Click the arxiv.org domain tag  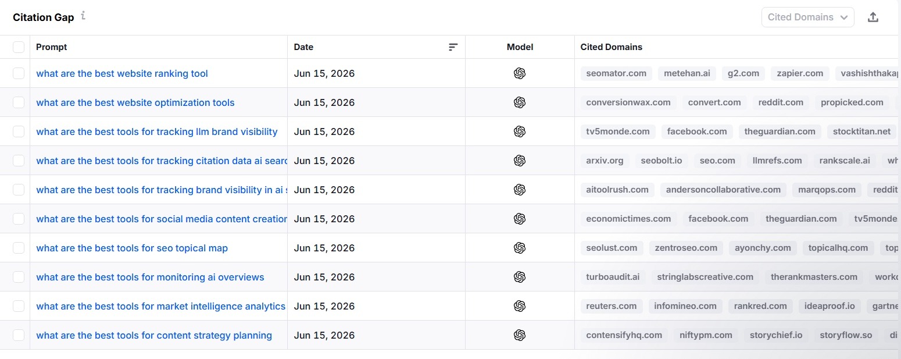click(605, 161)
